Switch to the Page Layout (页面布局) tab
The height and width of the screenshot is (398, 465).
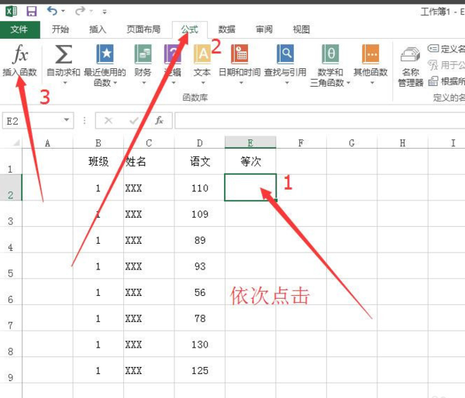click(x=143, y=29)
